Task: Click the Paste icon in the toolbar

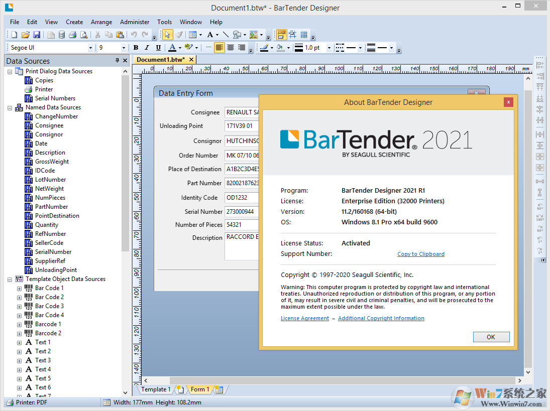Action: pos(120,35)
